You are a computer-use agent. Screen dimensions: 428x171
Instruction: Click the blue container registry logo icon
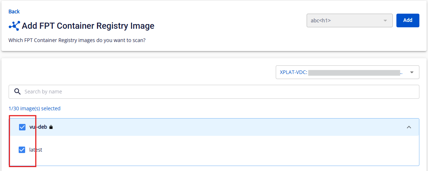[x=14, y=26]
